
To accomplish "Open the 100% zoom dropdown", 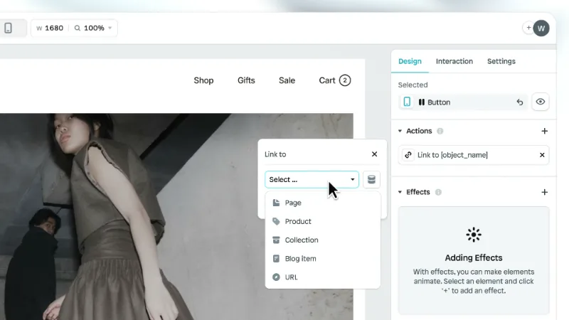I will (93, 28).
